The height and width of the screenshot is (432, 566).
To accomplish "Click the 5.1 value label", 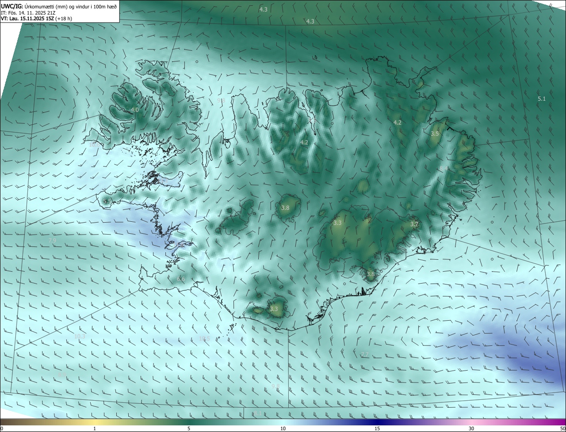I will (542, 99).
